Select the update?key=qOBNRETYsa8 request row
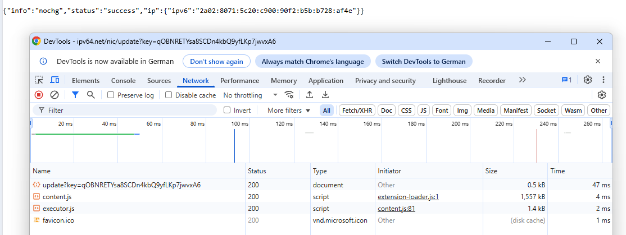626x235 pixels. coord(321,185)
